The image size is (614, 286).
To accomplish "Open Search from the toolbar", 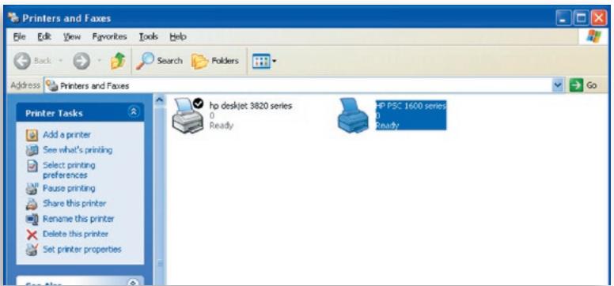I will click(159, 61).
